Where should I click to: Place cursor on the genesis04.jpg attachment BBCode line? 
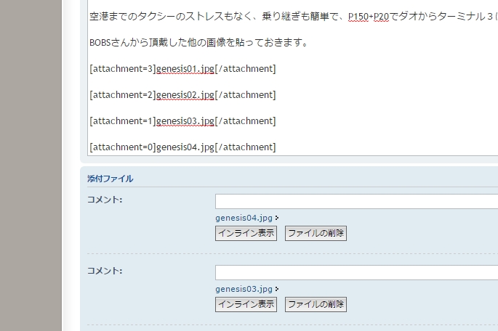[x=182, y=147]
